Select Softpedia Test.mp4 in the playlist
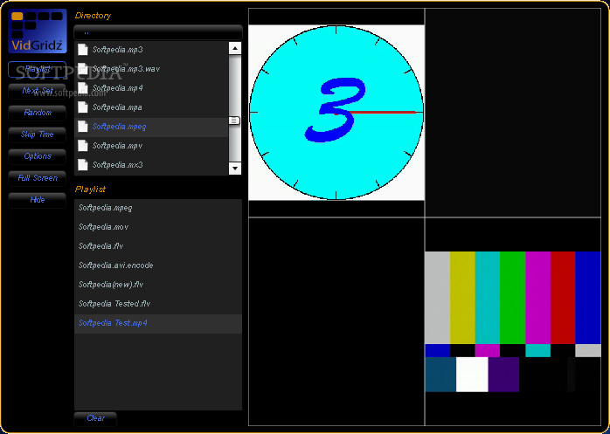Screen dimensions: 610x434 click(x=158, y=324)
